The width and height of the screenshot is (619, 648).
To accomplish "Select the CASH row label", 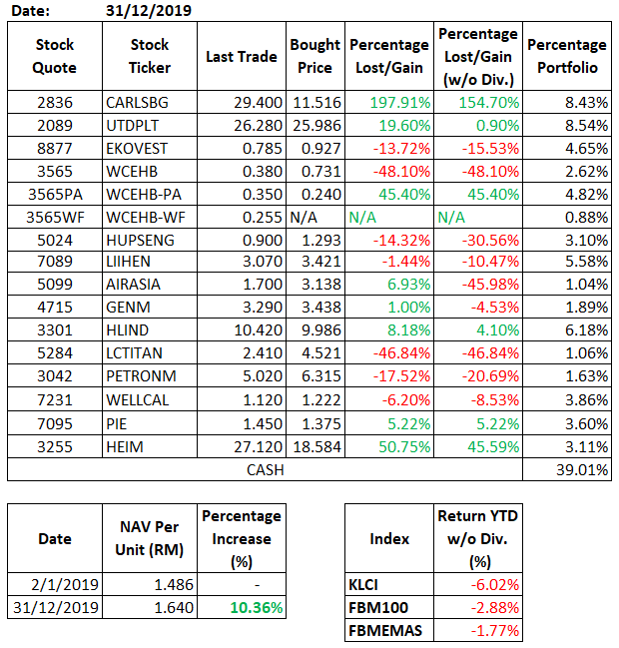I will click(265, 469).
